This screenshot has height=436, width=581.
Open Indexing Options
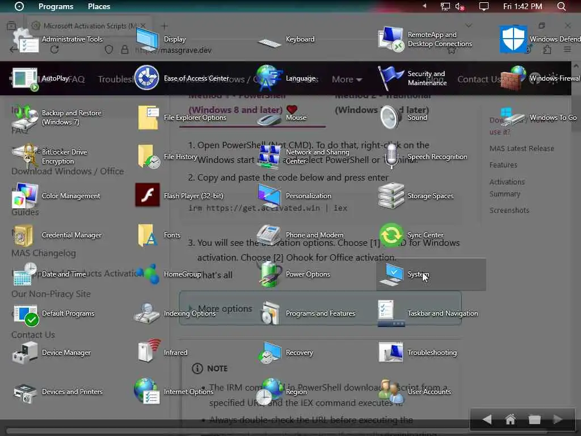[176, 313]
